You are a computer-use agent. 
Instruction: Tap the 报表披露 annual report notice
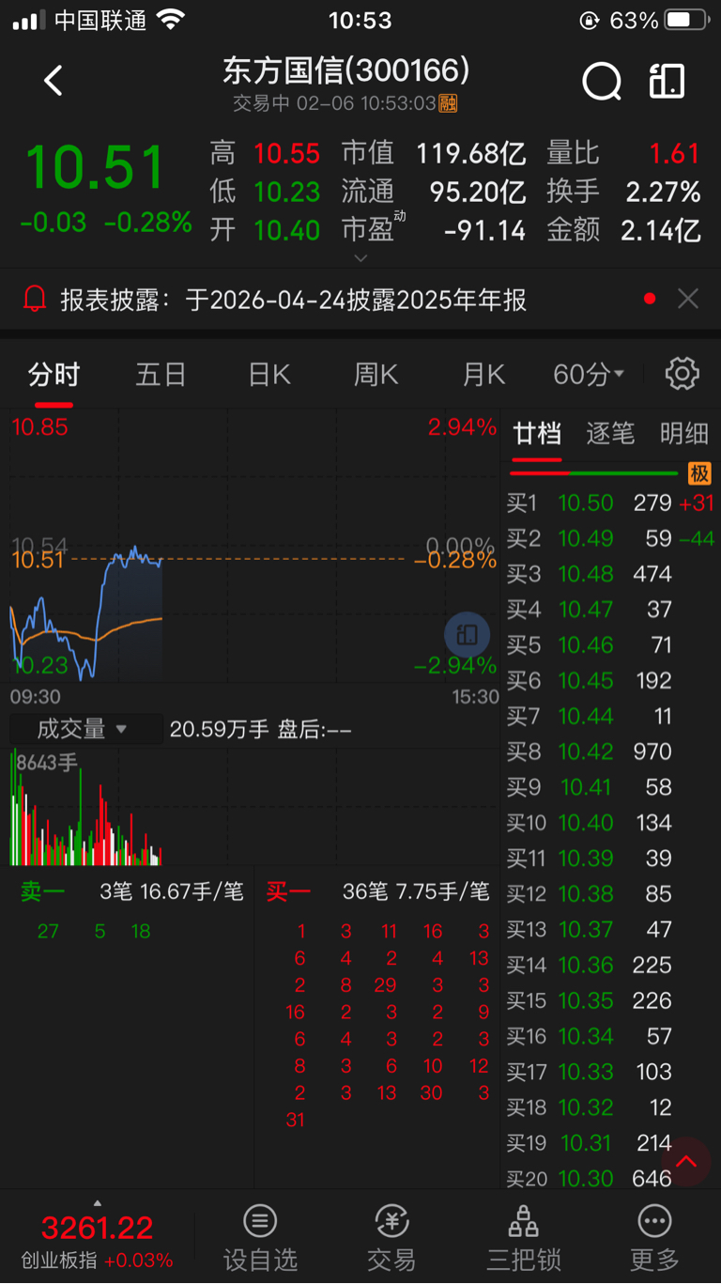click(x=293, y=300)
